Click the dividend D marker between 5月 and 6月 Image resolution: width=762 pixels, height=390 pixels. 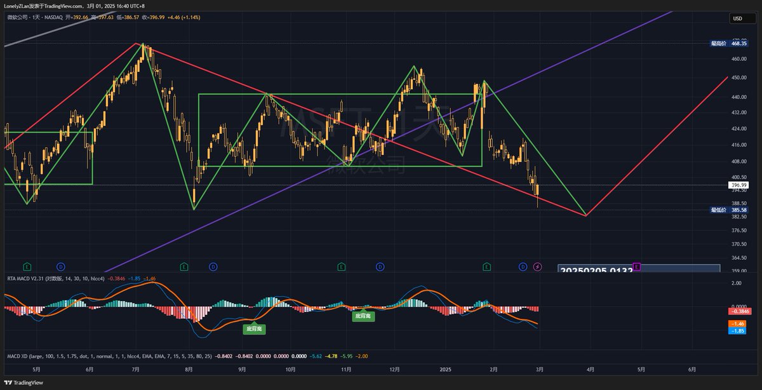(x=61, y=266)
